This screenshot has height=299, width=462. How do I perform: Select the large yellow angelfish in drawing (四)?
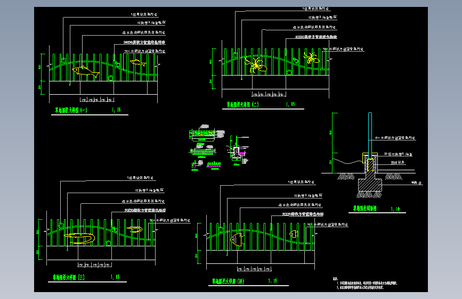click(x=237, y=239)
